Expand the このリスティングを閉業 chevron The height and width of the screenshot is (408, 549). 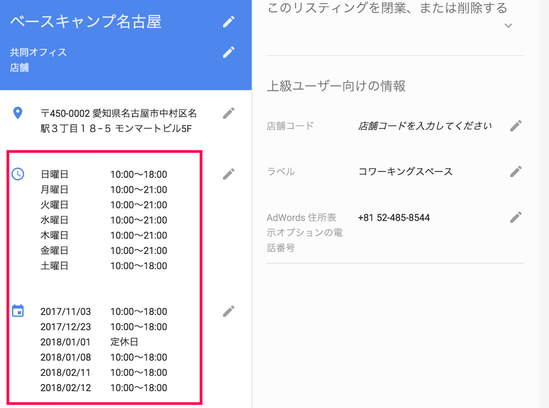pos(508,26)
